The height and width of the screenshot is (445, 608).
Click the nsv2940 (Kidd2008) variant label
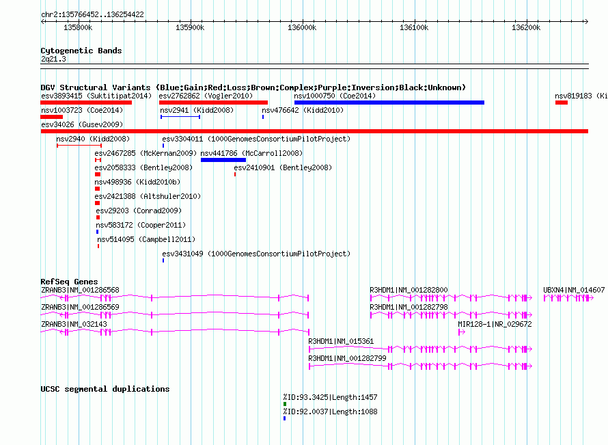[x=93, y=139]
